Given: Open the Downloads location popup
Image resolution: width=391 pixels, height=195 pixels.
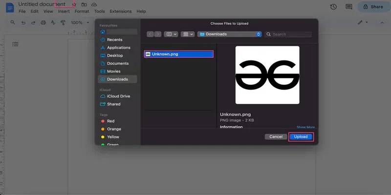Looking at the screenshot, I should [x=229, y=34].
